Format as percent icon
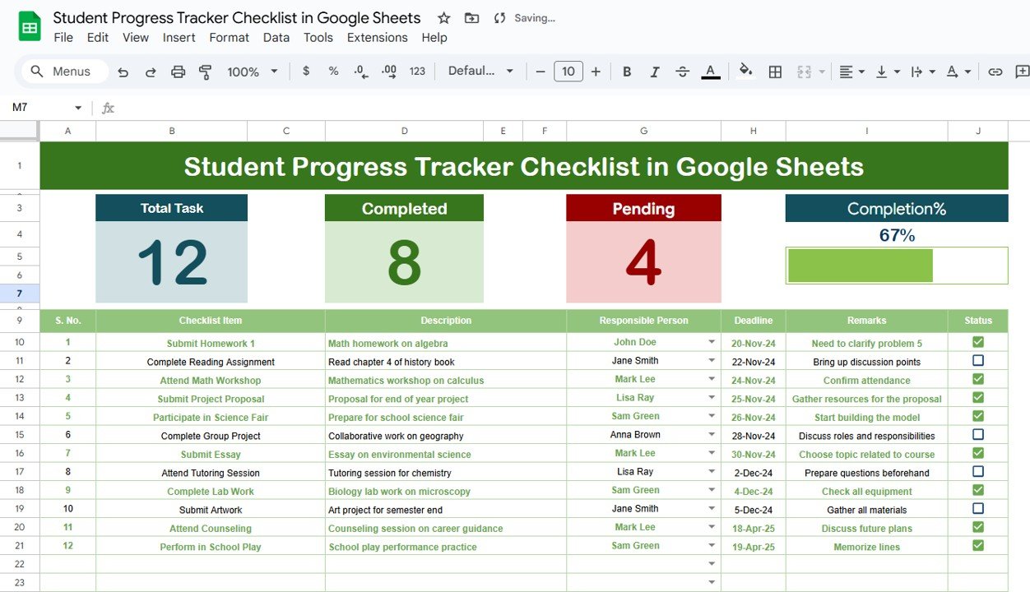The width and height of the screenshot is (1030, 592). tap(333, 72)
